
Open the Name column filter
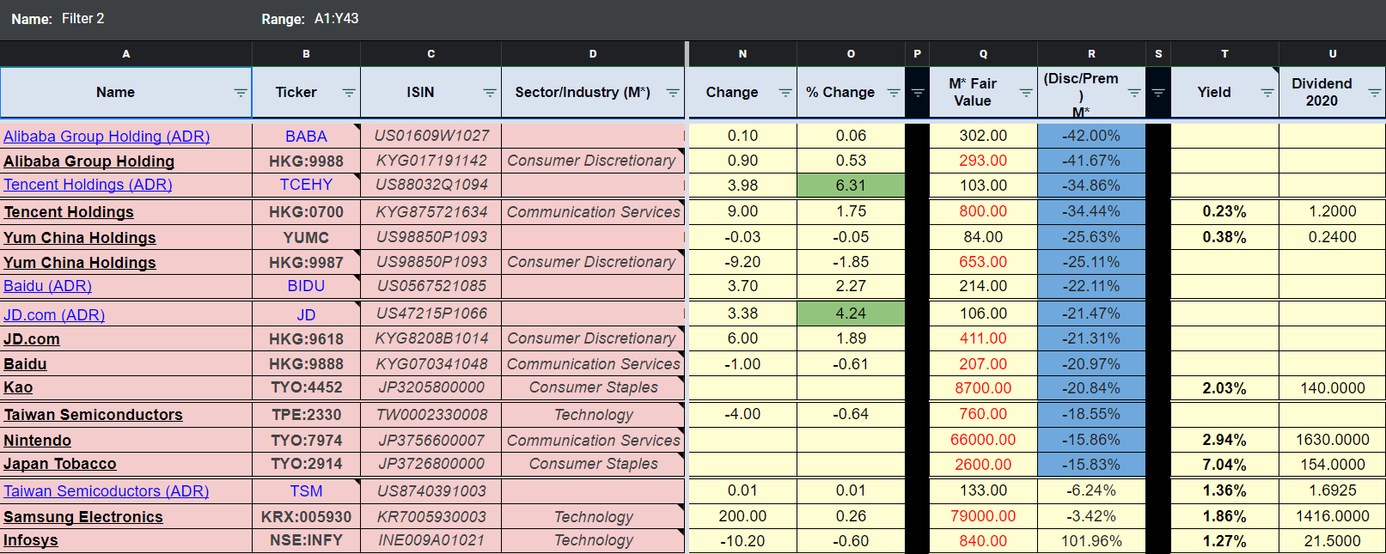click(x=241, y=93)
